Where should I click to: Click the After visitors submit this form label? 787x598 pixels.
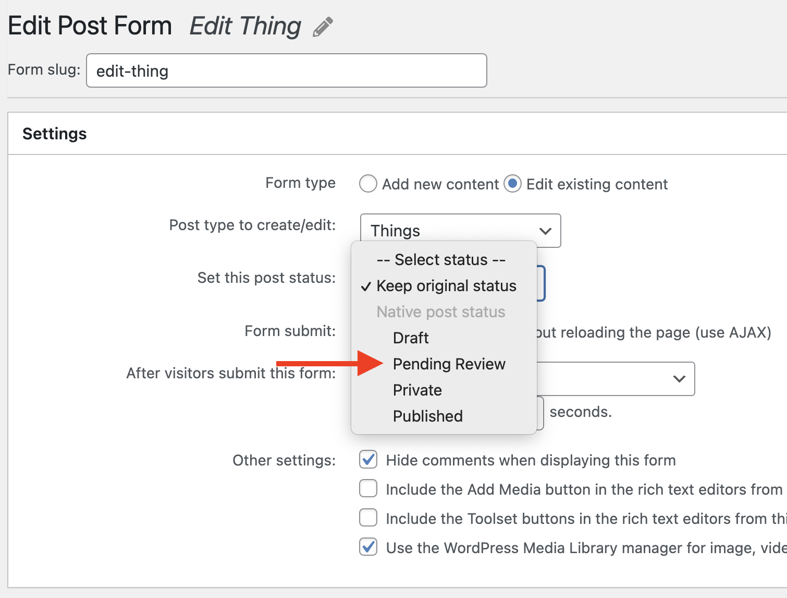[x=231, y=373]
